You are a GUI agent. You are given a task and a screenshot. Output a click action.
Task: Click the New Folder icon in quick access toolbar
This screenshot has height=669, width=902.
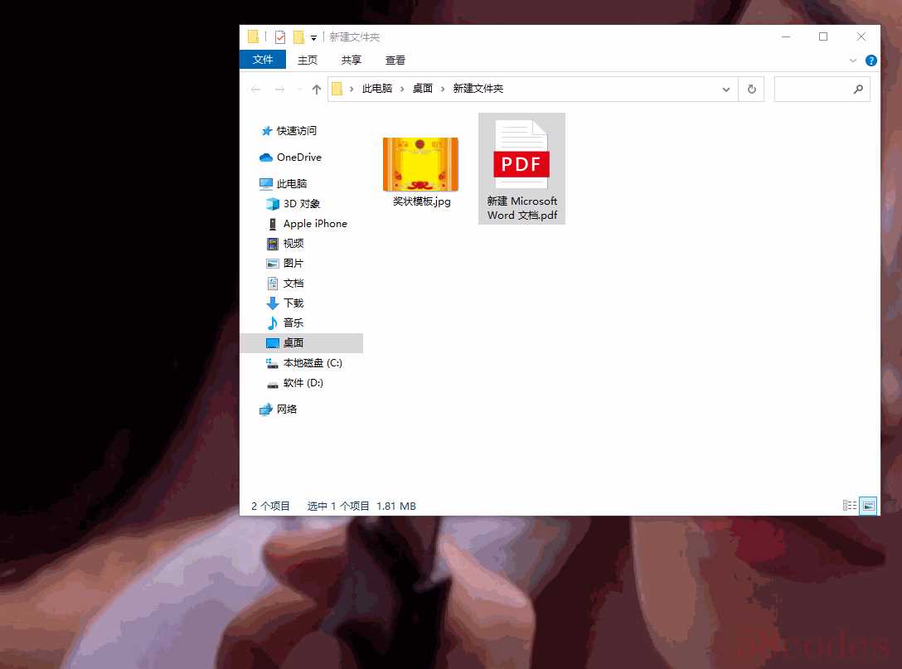(x=298, y=37)
